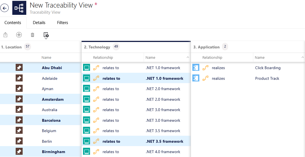Click the Location count badge 57
The image size is (305, 157).
(28, 47)
